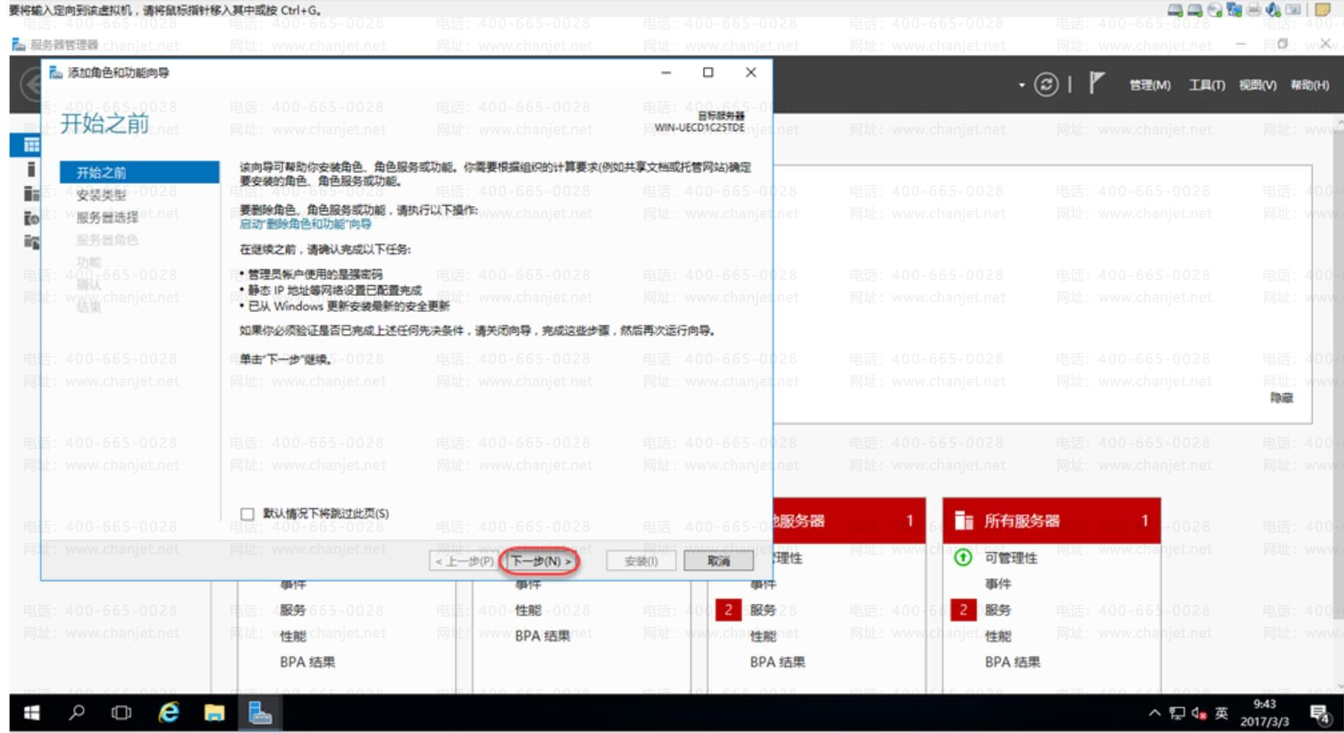The height and width of the screenshot is (733, 1344).
Task: Minimize the 添加角色和功能向导 window
Action: 666,72
